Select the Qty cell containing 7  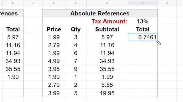pos(76,61)
